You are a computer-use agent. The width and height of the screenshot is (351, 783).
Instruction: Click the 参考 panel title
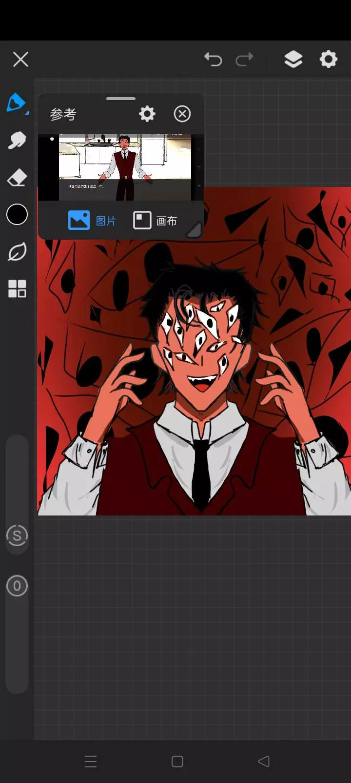coord(63,114)
